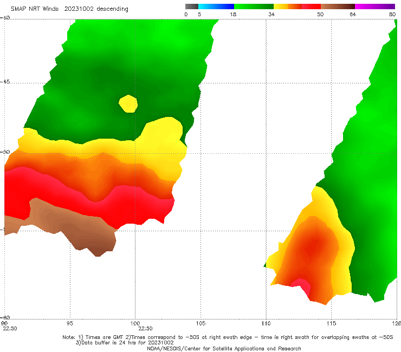Click the small red patch at the right swath's bottom
The width and height of the screenshot is (401, 352).
pyautogui.click(x=302, y=286)
